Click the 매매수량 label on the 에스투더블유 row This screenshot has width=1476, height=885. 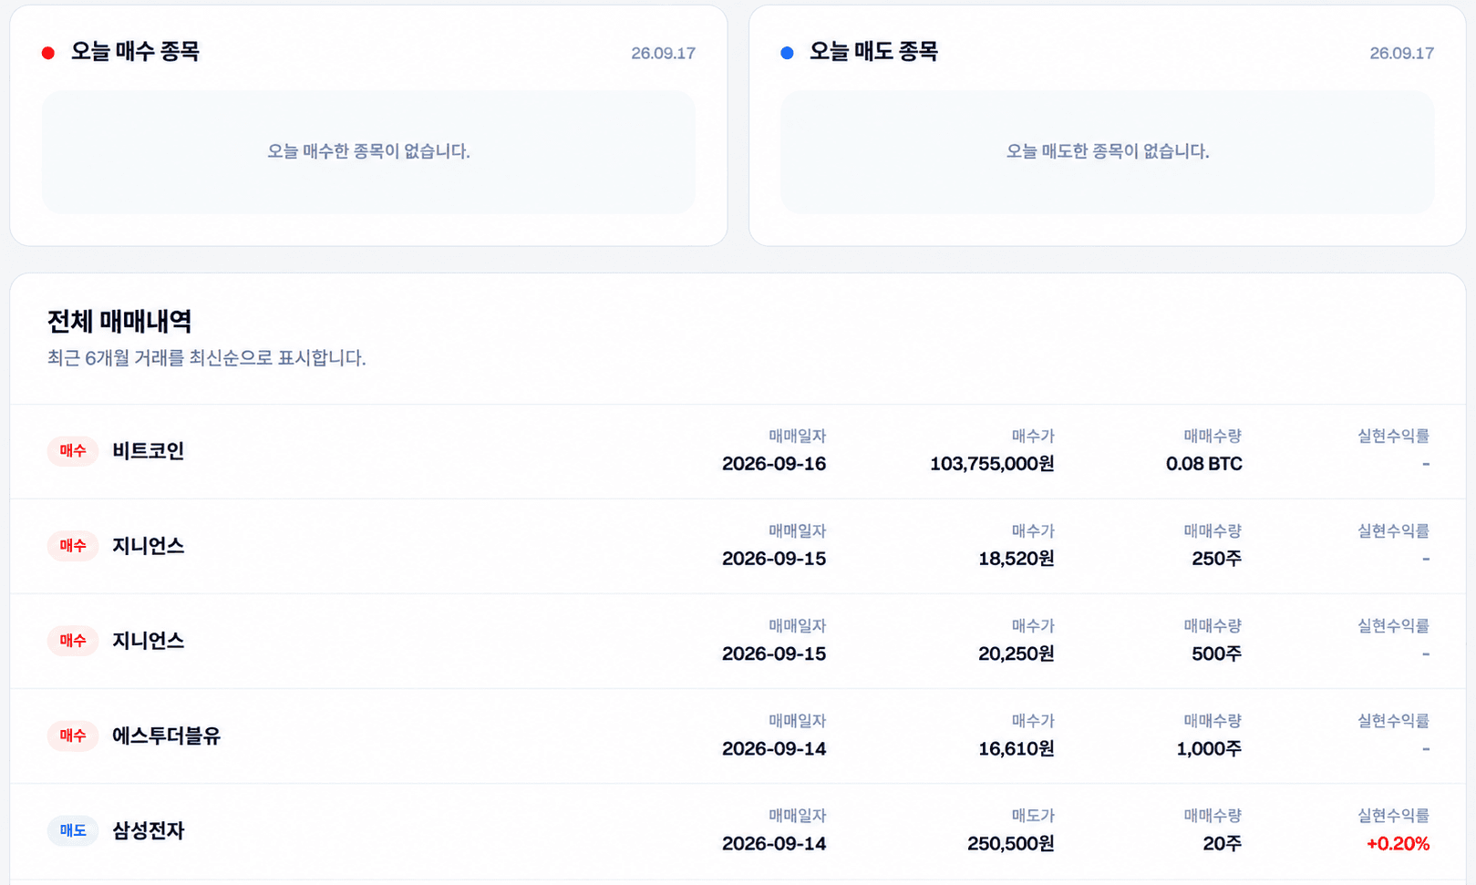click(1213, 721)
